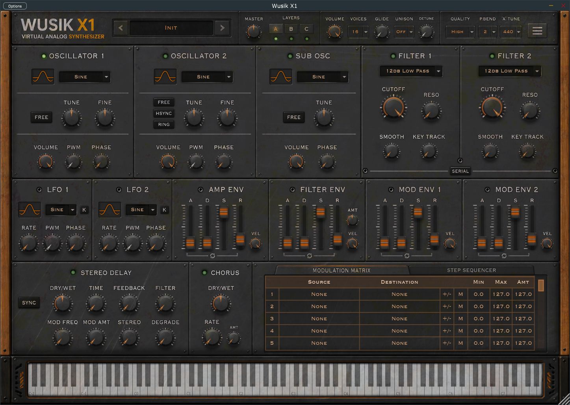
Task: Click the Master knob
Action: 254,32
